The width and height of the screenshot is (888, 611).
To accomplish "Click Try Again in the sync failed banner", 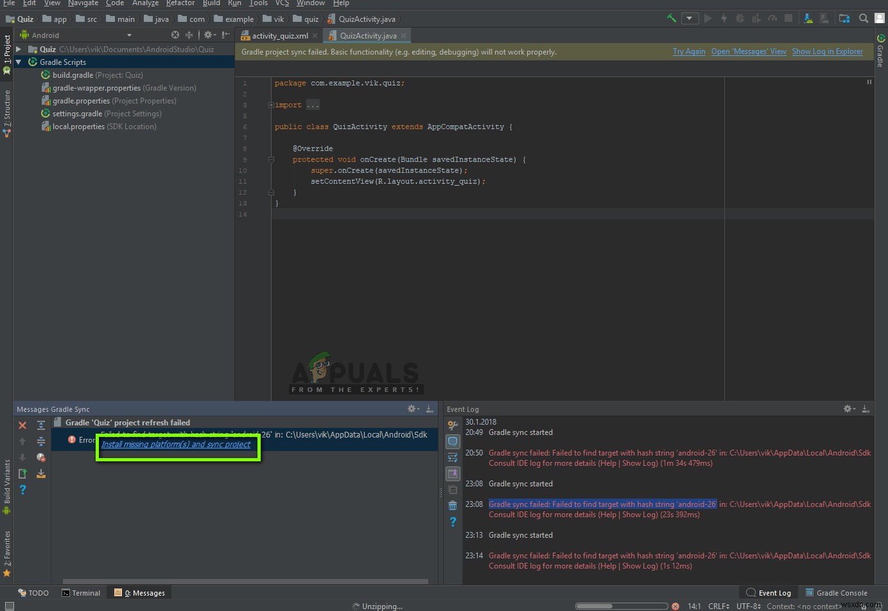I will click(x=688, y=51).
